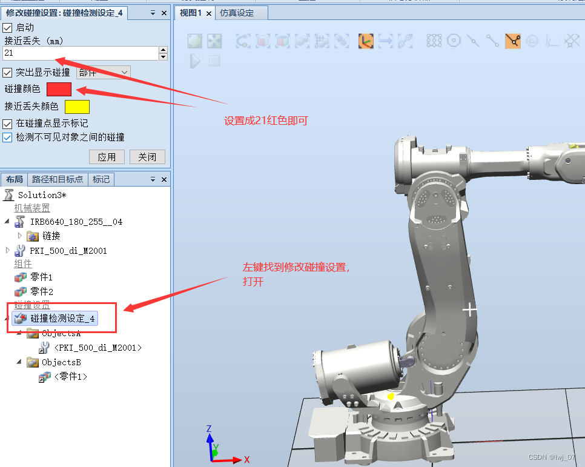Click the 应用 button
585x467 pixels.
pyautogui.click(x=107, y=157)
